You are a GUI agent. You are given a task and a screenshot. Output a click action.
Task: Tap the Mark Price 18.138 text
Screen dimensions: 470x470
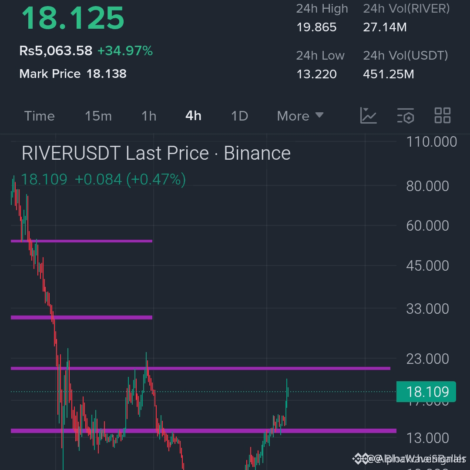coord(73,74)
